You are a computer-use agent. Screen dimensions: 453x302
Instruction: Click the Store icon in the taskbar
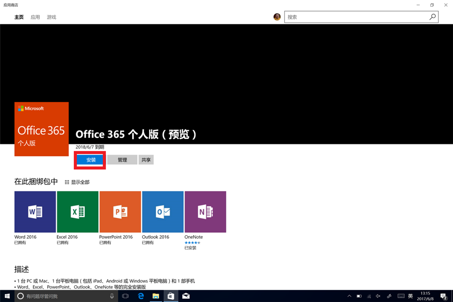(171, 296)
